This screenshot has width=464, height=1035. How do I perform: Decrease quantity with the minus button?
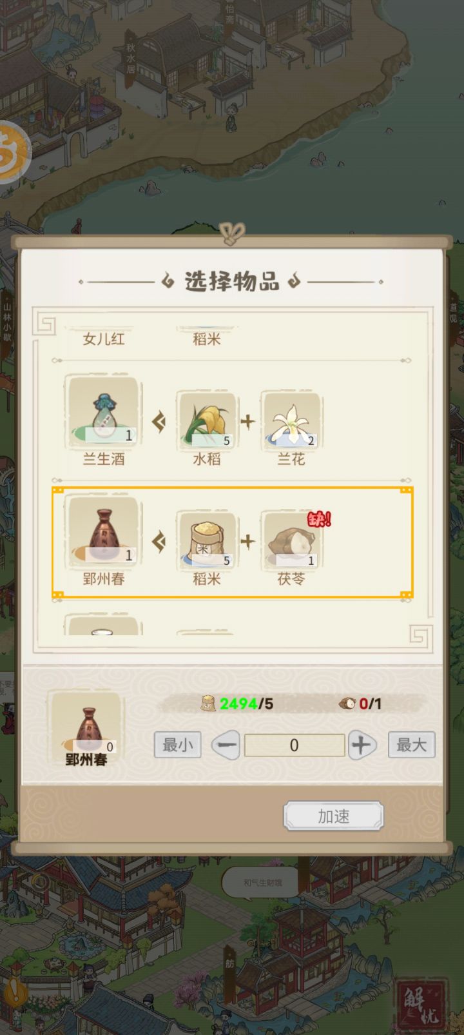pyautogui.click(x=226, y=745)
